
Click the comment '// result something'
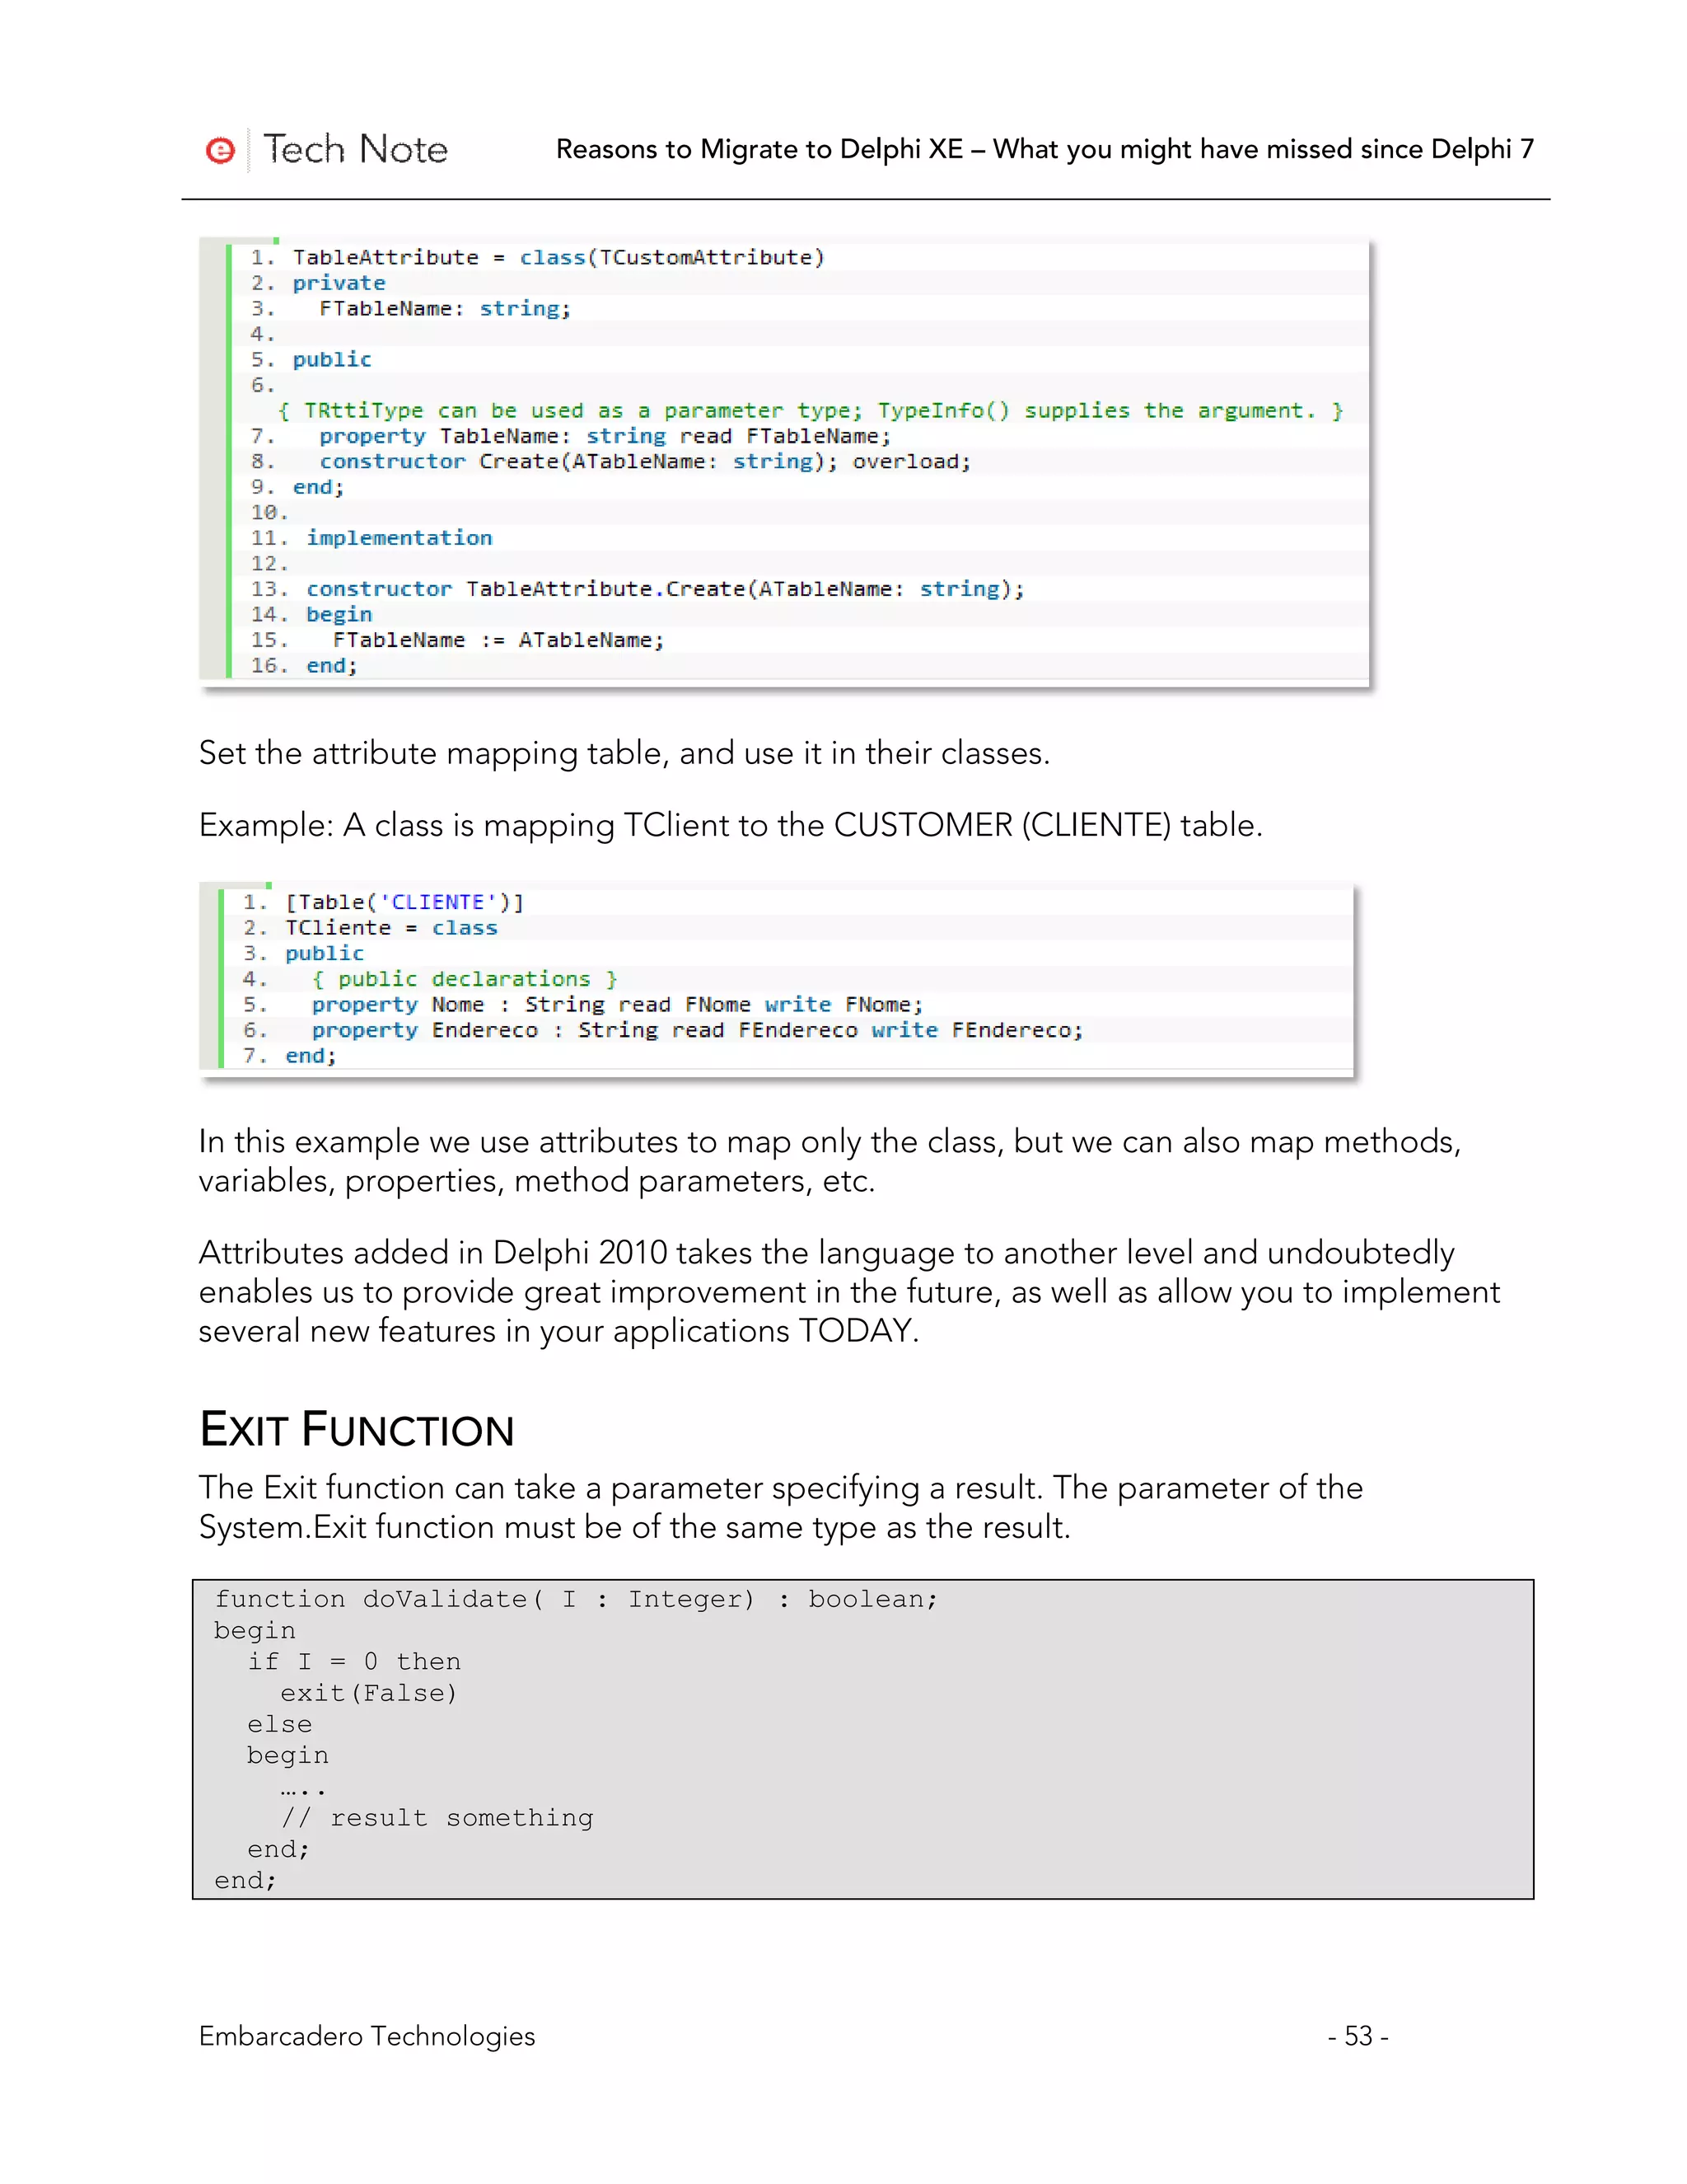(437, 1818)
